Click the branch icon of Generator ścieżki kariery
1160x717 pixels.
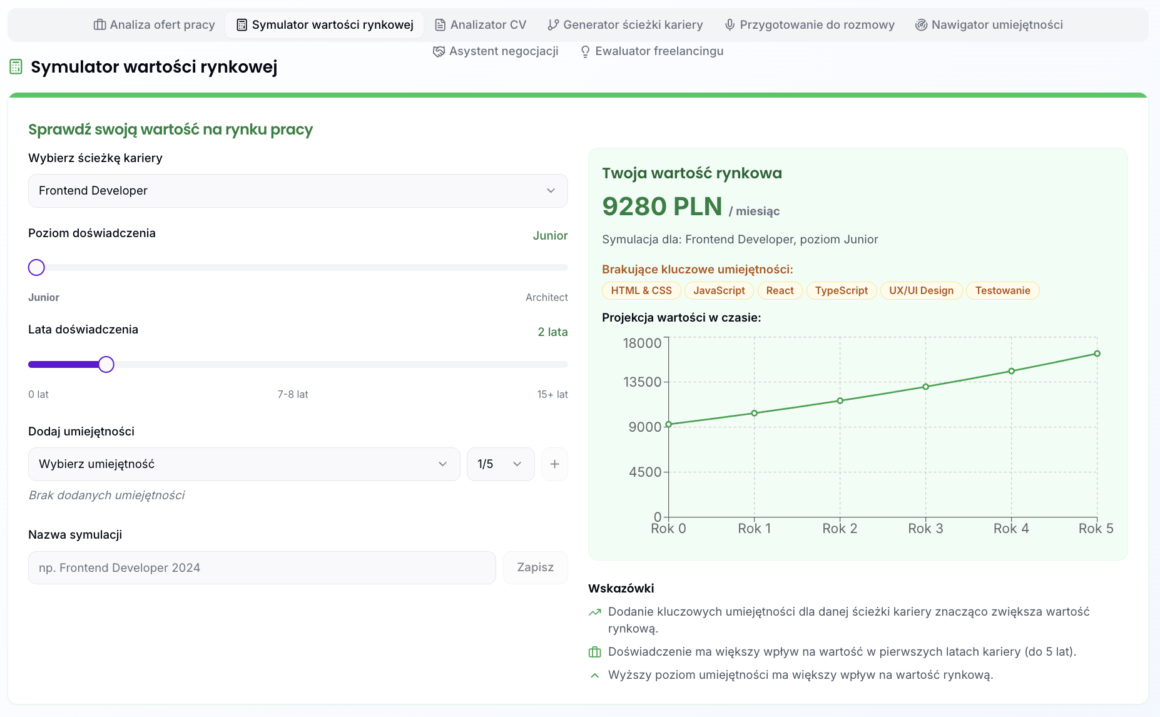(553, 25)
